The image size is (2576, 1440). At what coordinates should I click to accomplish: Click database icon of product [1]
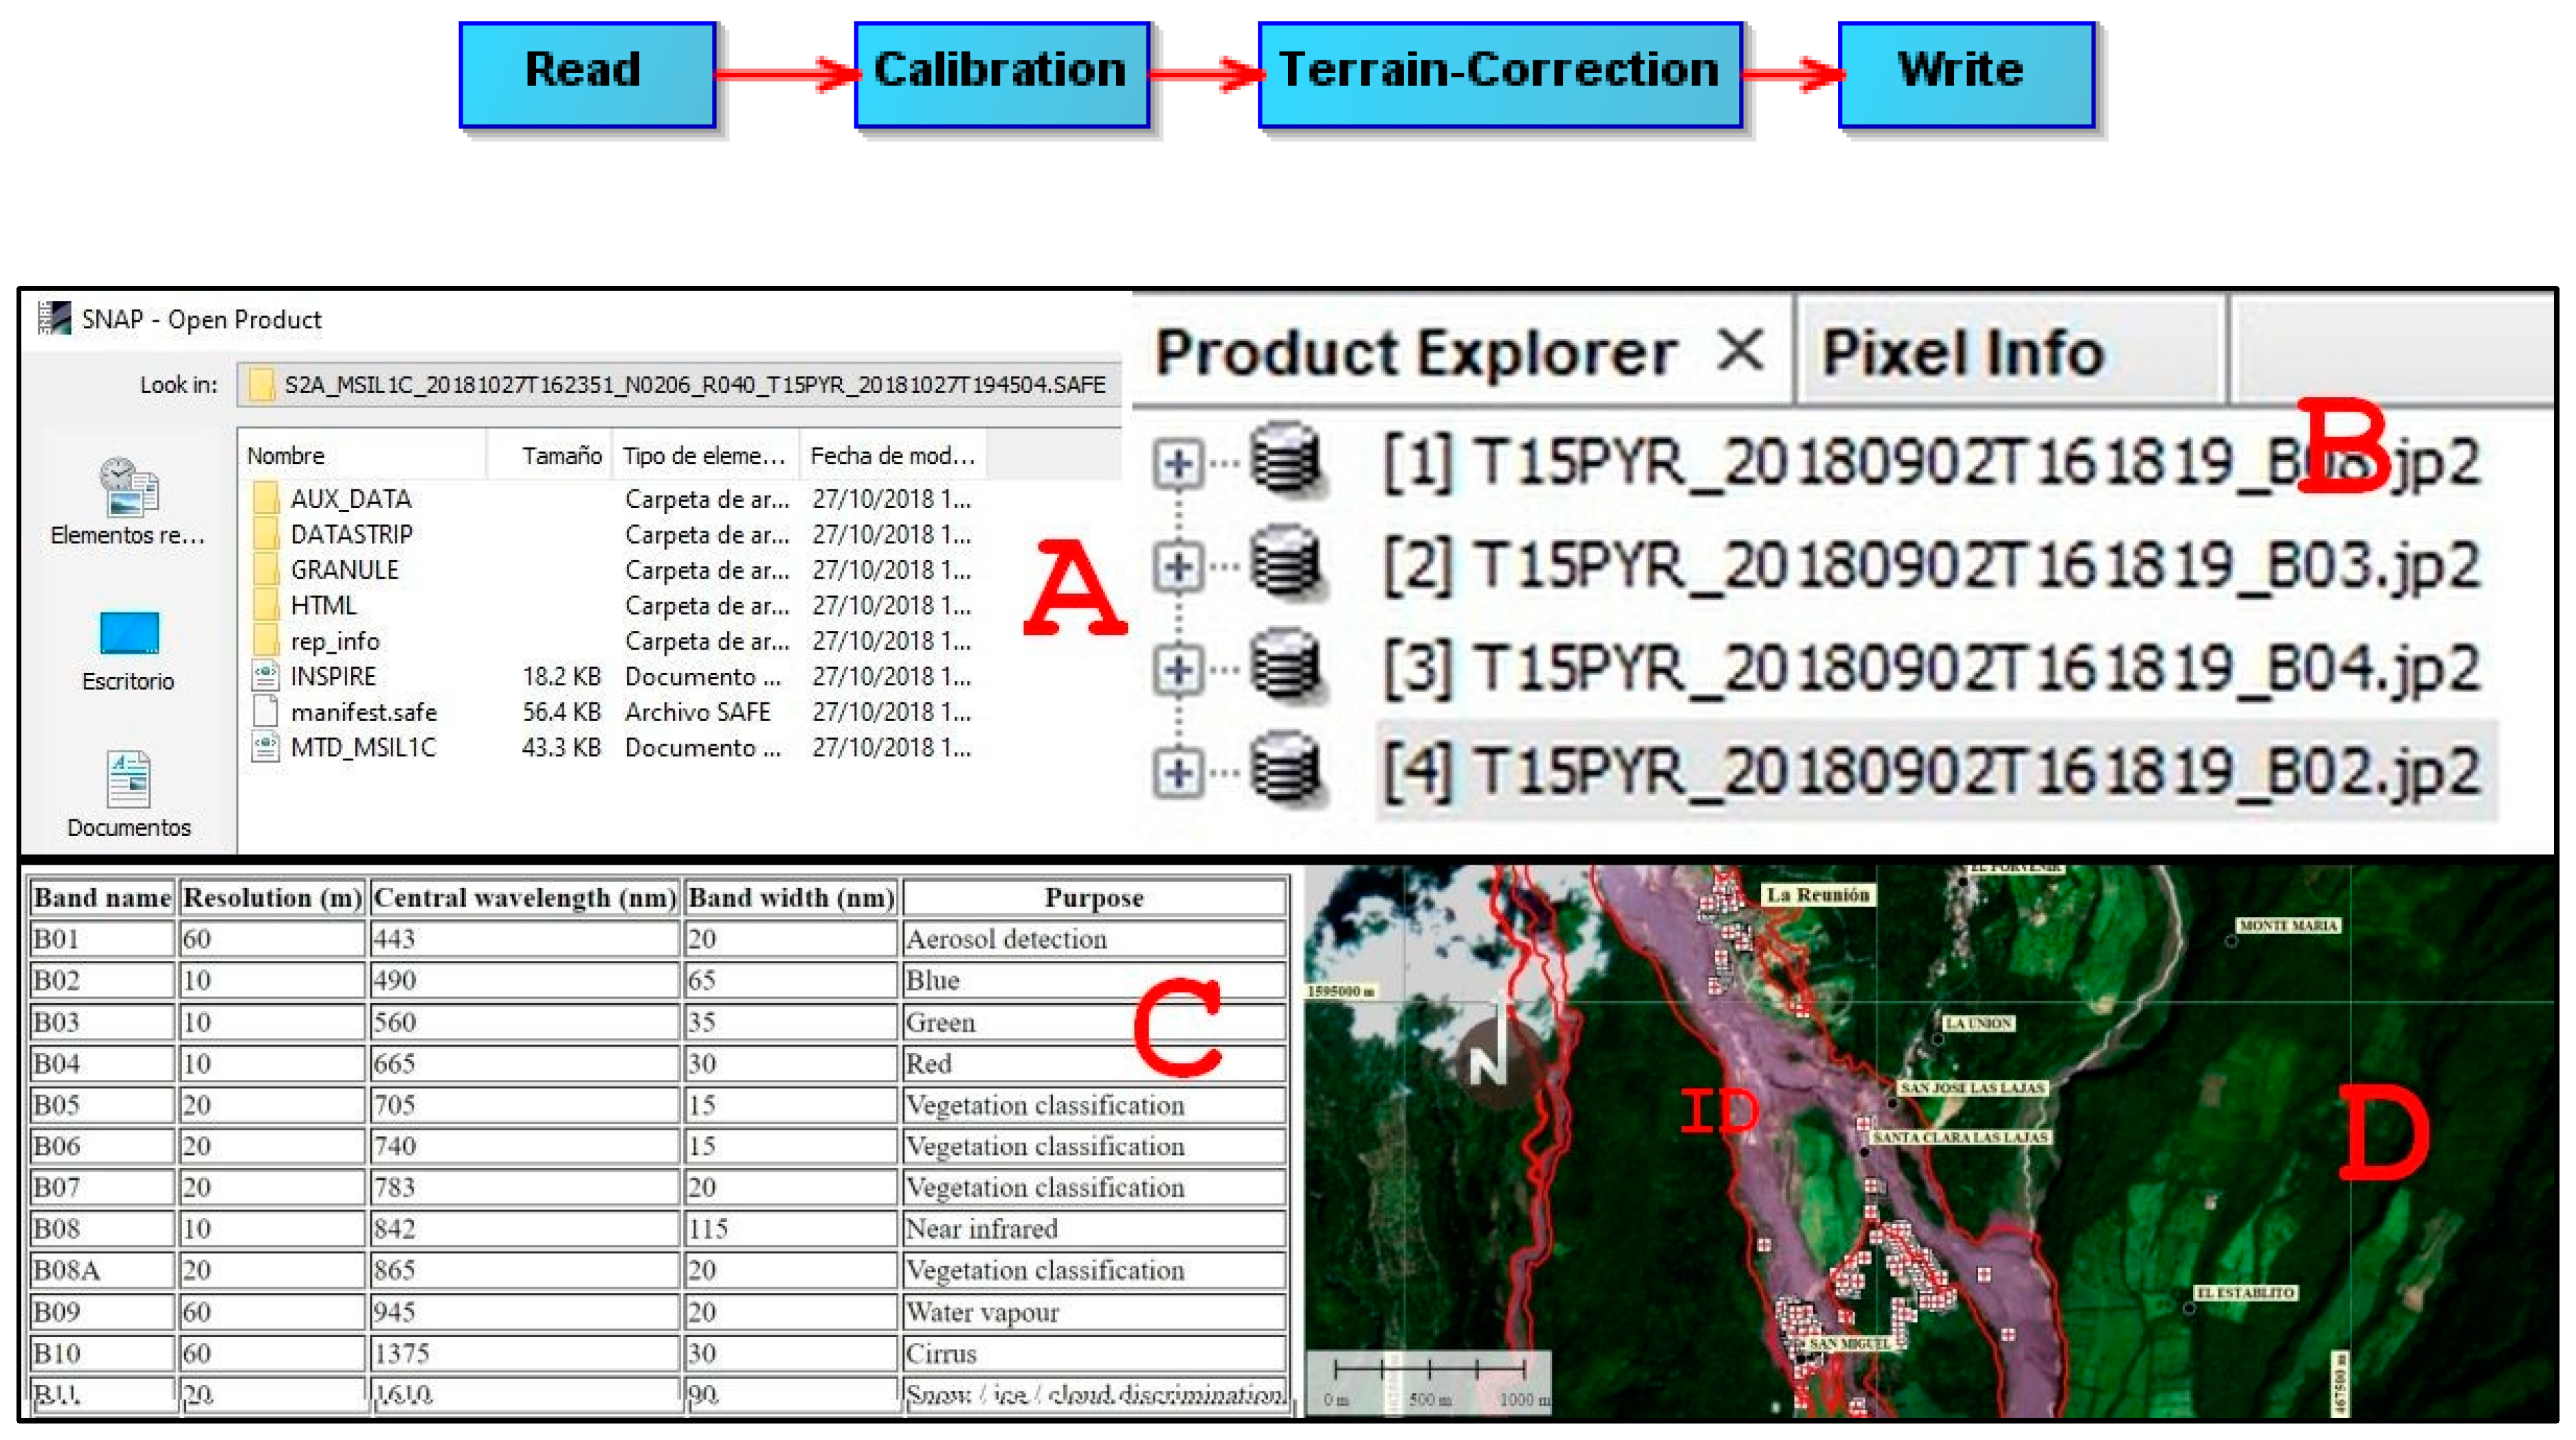pos(1288,460)
